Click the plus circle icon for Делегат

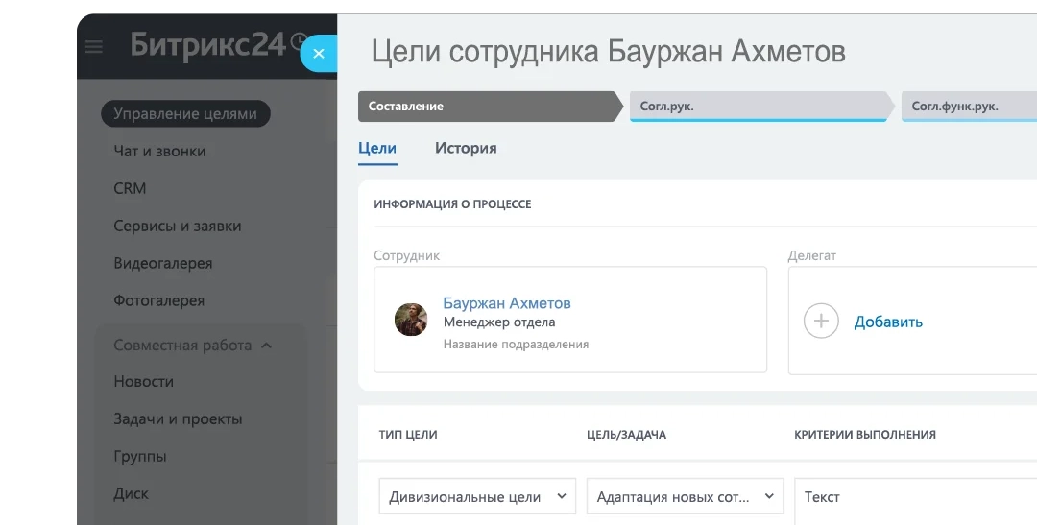(821, 322)
